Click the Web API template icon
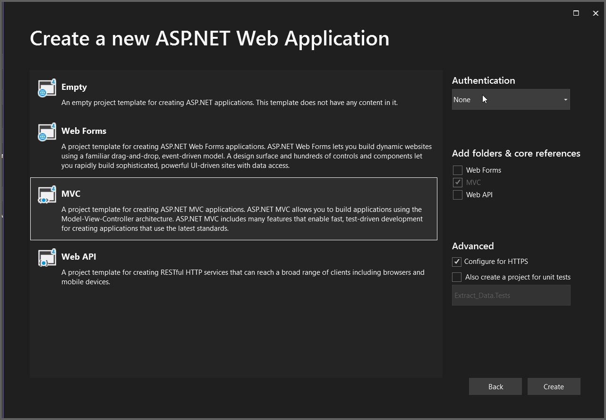 47,258
